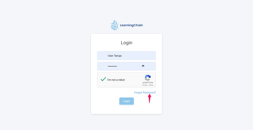Submit using the blue Login button
This screenshot has height=130, width=253.
pyautogui.click(x=127, y=101)
